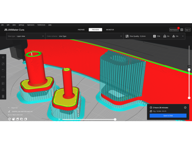Open the View type dropdown

tap(26, 36)
